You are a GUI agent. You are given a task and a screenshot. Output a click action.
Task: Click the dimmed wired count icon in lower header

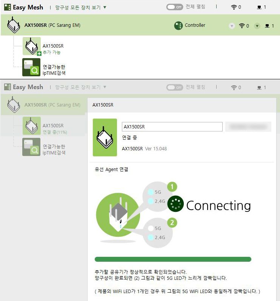259,88
